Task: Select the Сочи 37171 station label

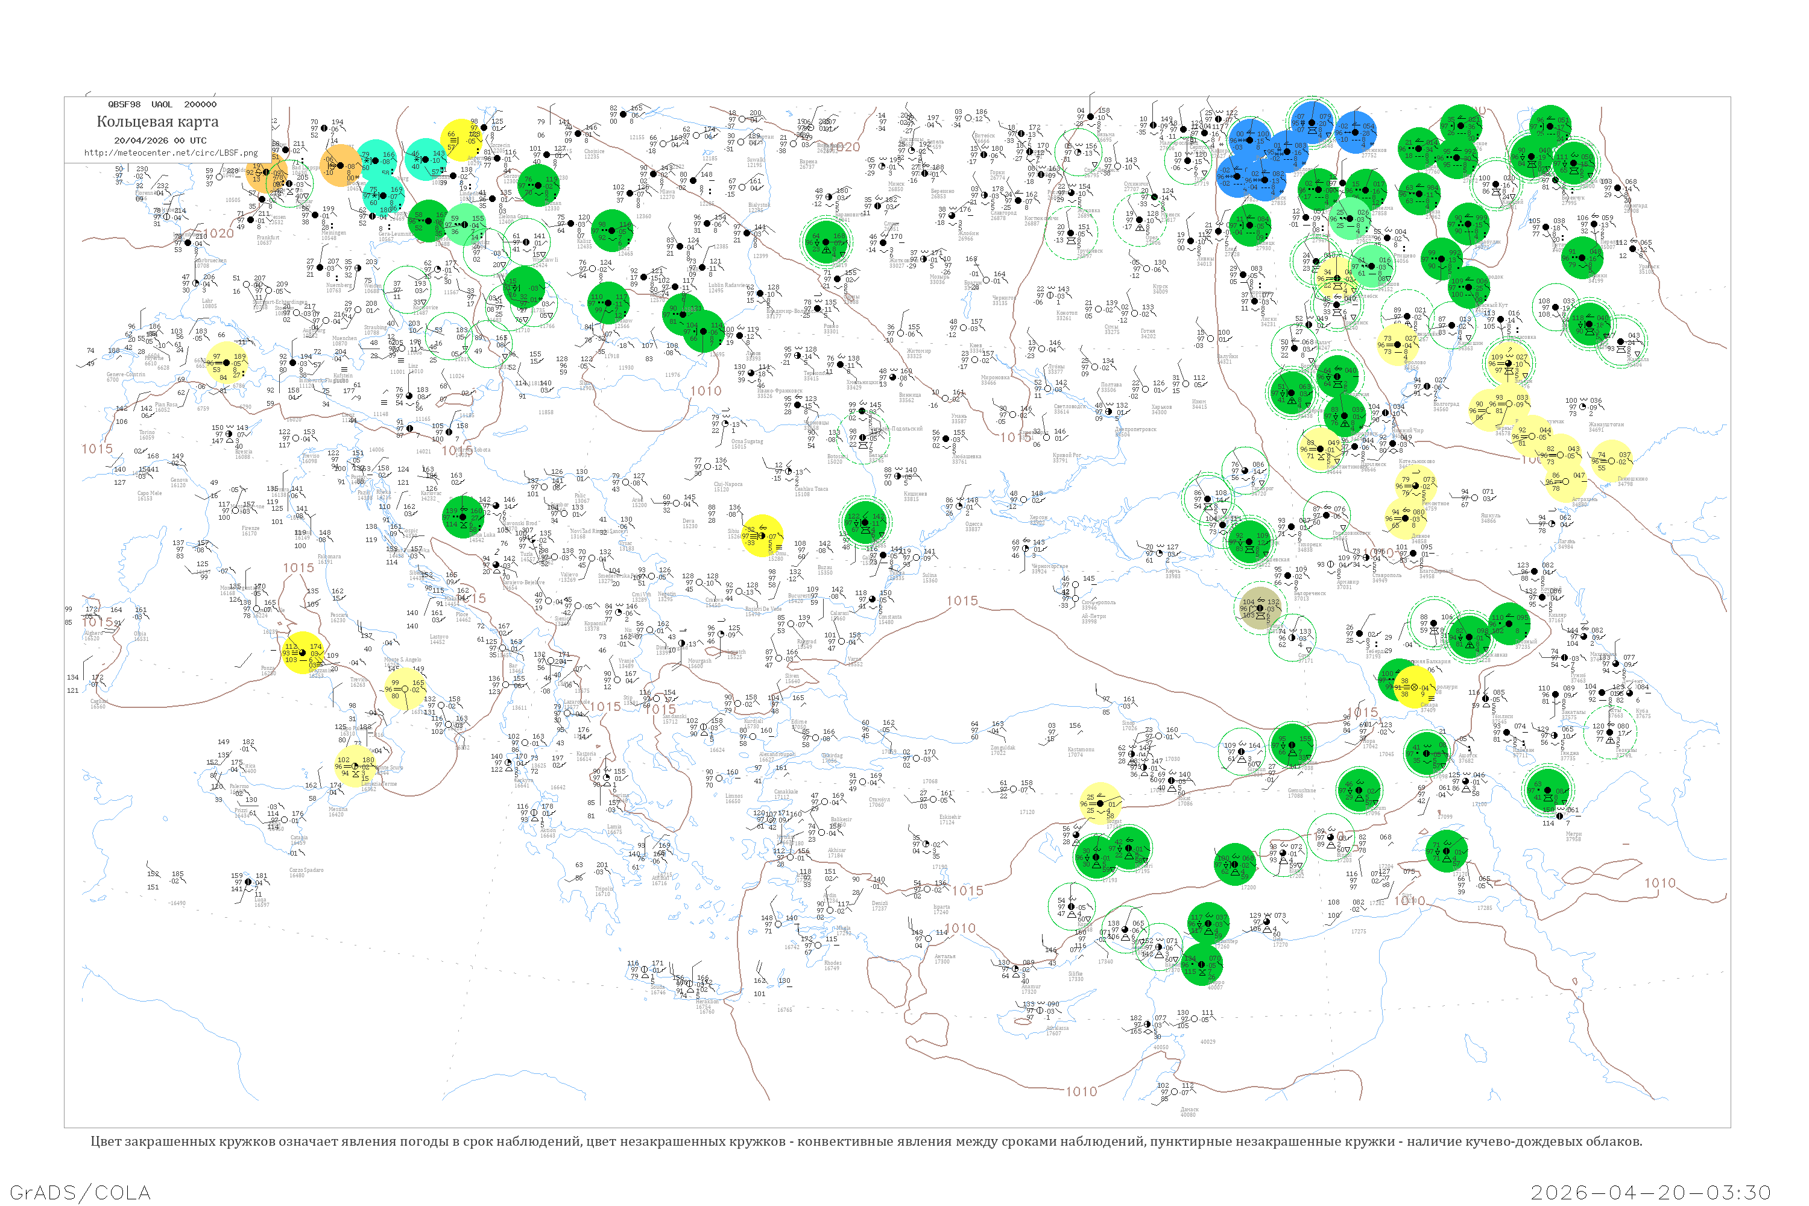Action: tap(1305, 658)
